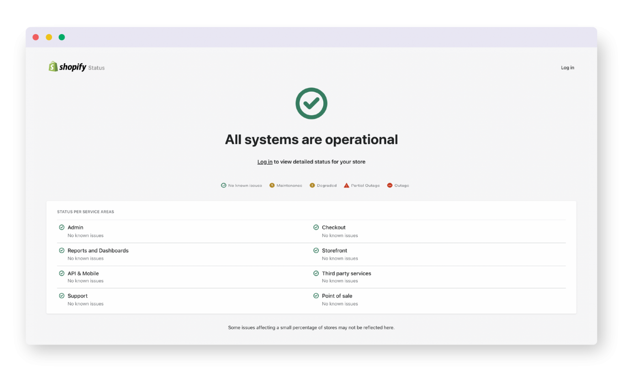Click the No known issues legend icon
This screenshot has width=623, height=372.
click(x=223, y=185)
